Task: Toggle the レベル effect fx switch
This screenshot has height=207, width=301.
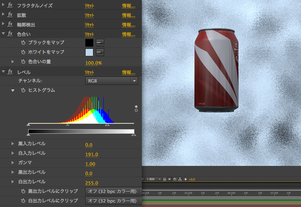Action: (x=10, y=72)
